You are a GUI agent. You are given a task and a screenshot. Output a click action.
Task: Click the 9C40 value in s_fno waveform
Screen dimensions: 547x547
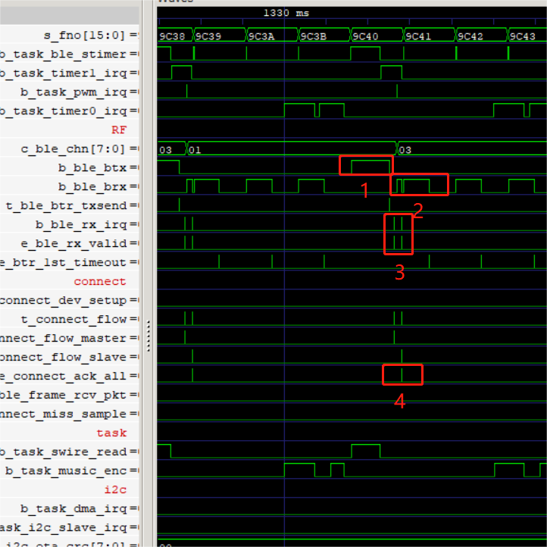(x=365, y=36)
